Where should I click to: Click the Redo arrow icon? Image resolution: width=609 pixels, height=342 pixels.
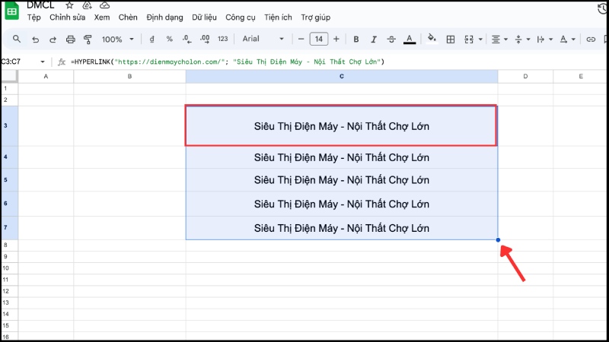(53, 40)
